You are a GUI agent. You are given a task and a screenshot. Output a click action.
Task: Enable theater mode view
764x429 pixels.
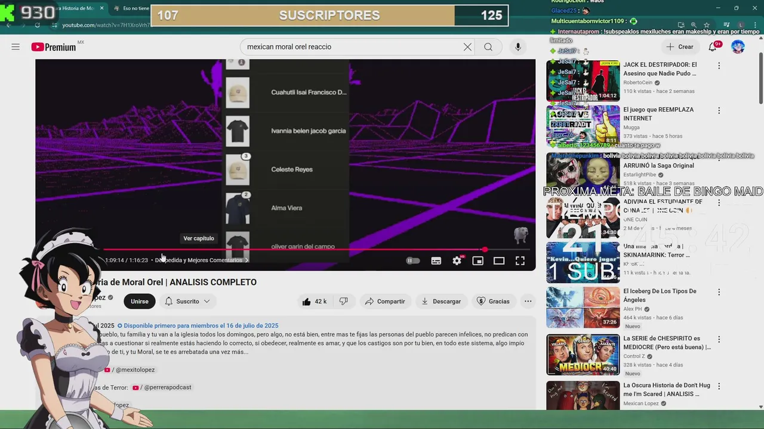pyautogui.click(x=499, y=260)
